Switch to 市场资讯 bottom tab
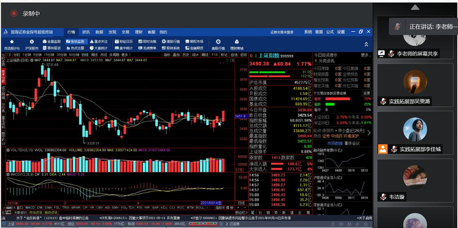 click(x=36, y=212)
